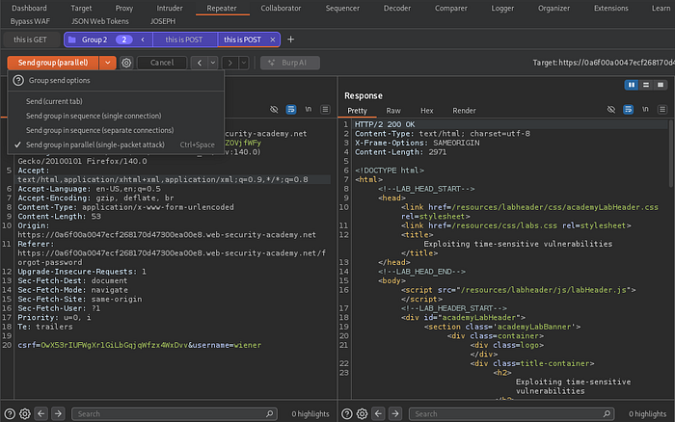Switch to side-by-side split layout view
This screenshot has height=422, width=675.
click(x=632, y=85)
